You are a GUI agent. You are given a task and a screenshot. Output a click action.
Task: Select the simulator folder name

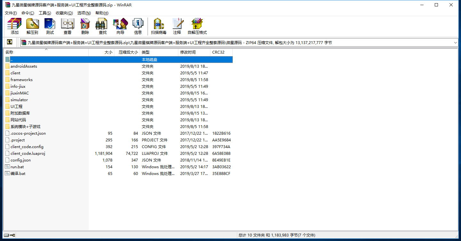19,100
